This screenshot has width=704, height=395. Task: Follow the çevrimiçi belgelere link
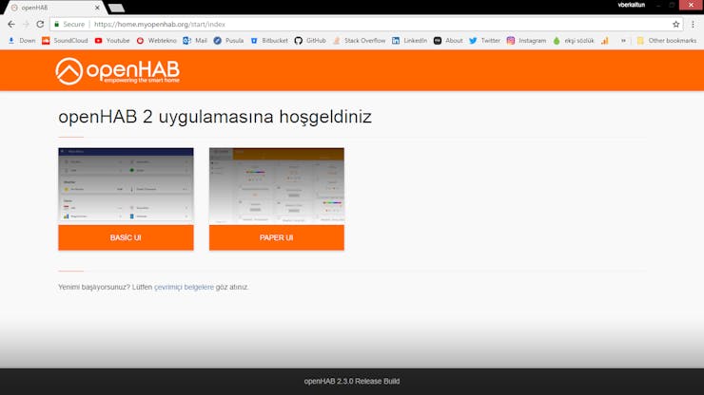(x=184, y=287)
